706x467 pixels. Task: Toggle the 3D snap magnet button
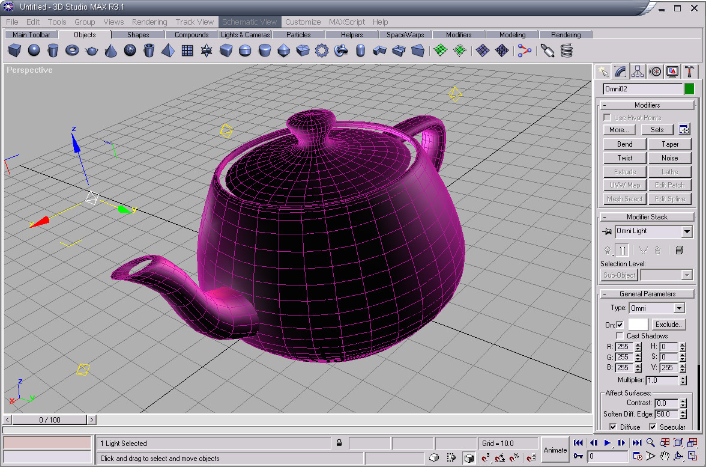485,458
